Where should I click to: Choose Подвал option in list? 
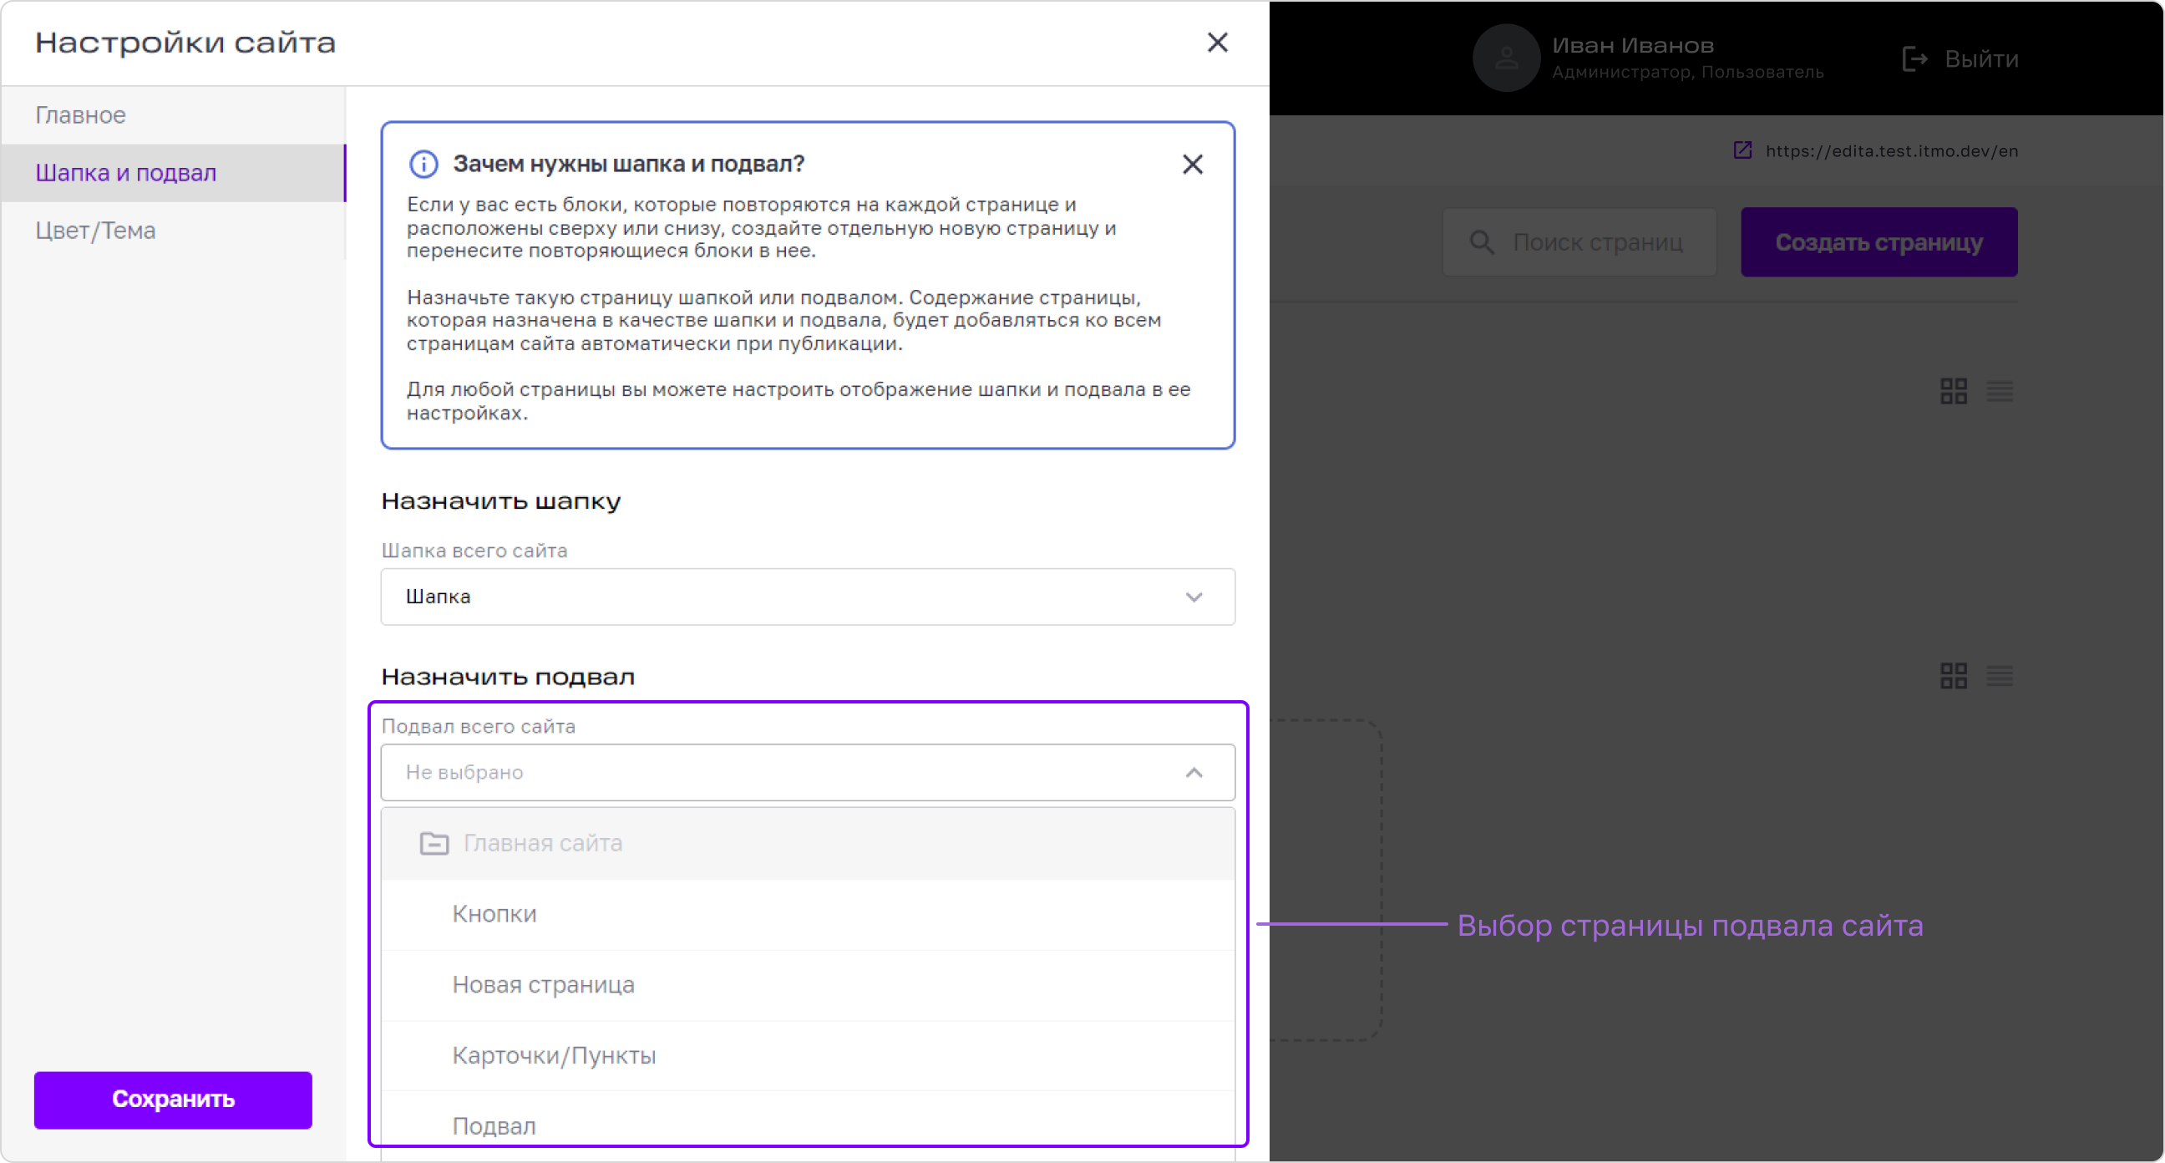coord(808,1126)
